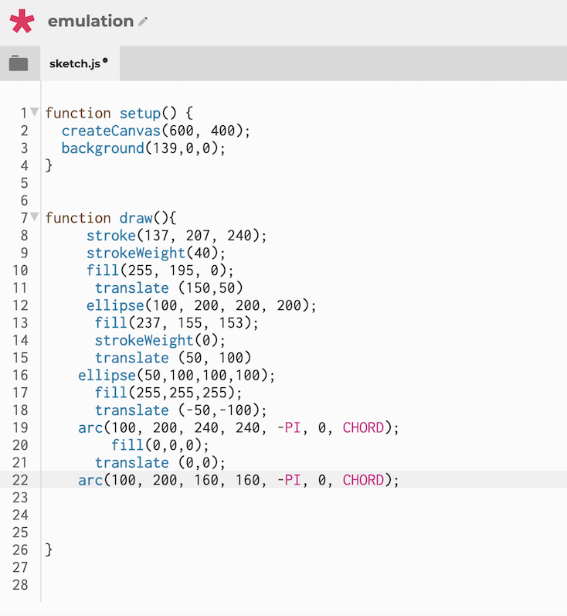
Task: Click CHORD keyword on line 19
Action: (x=363, y=427)
